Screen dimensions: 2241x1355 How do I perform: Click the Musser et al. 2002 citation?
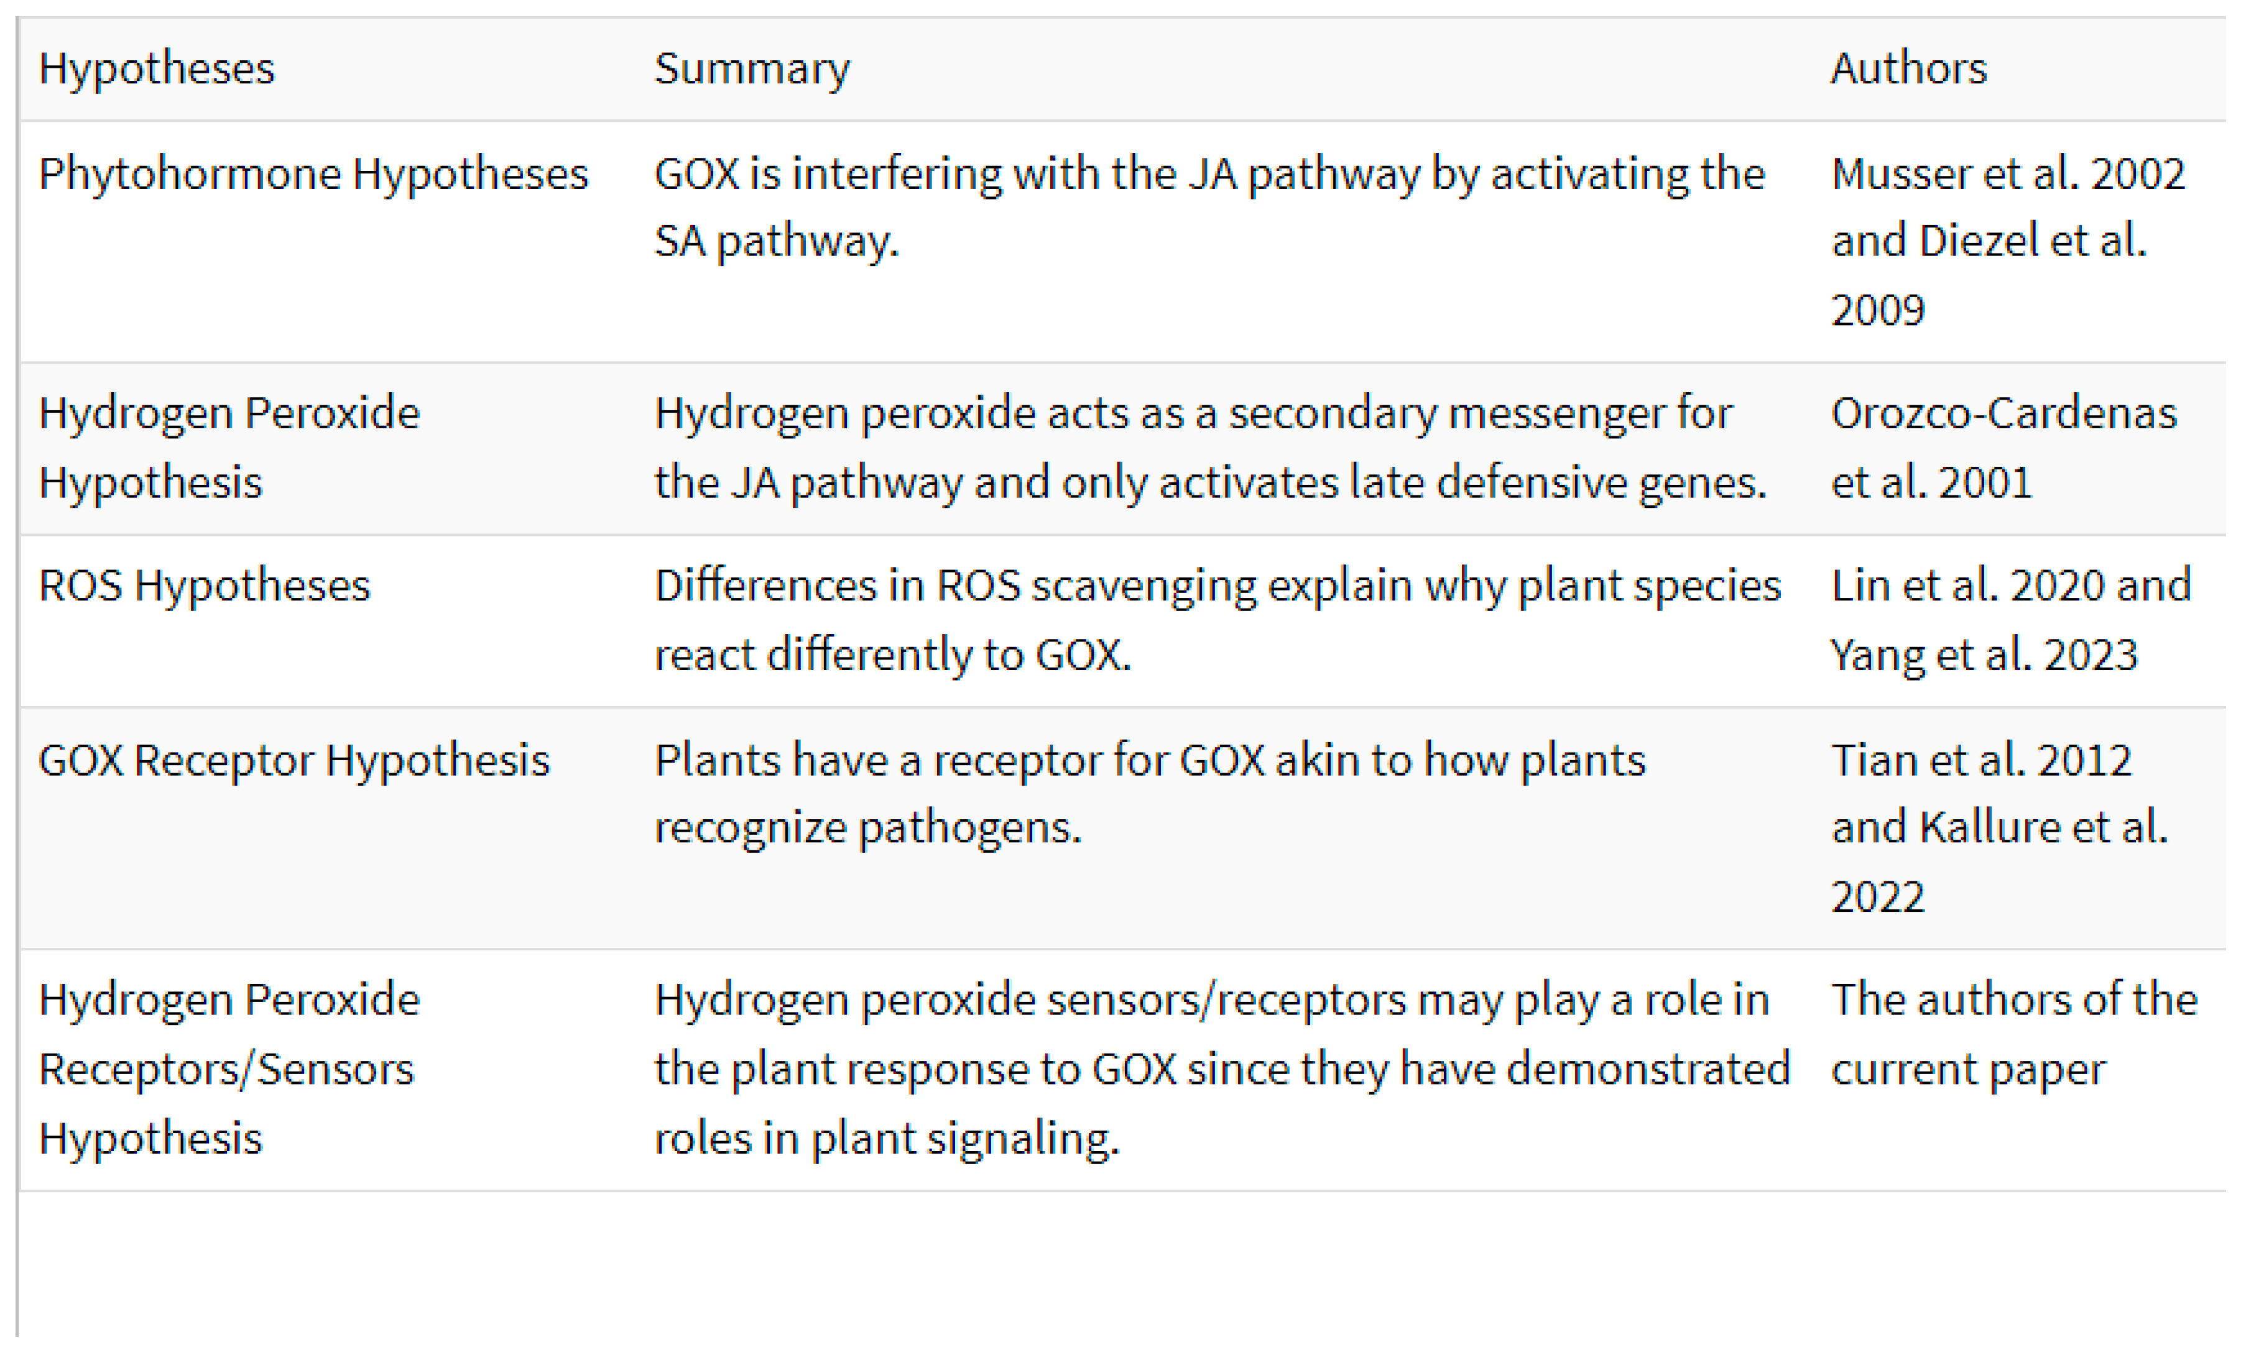(2007, 173)
